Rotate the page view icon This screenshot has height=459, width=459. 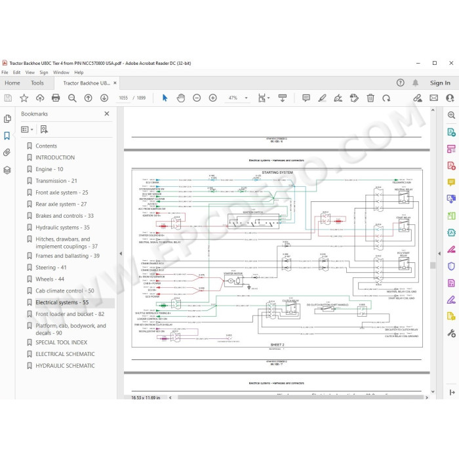pyautogui.click(x=386, y=98)
